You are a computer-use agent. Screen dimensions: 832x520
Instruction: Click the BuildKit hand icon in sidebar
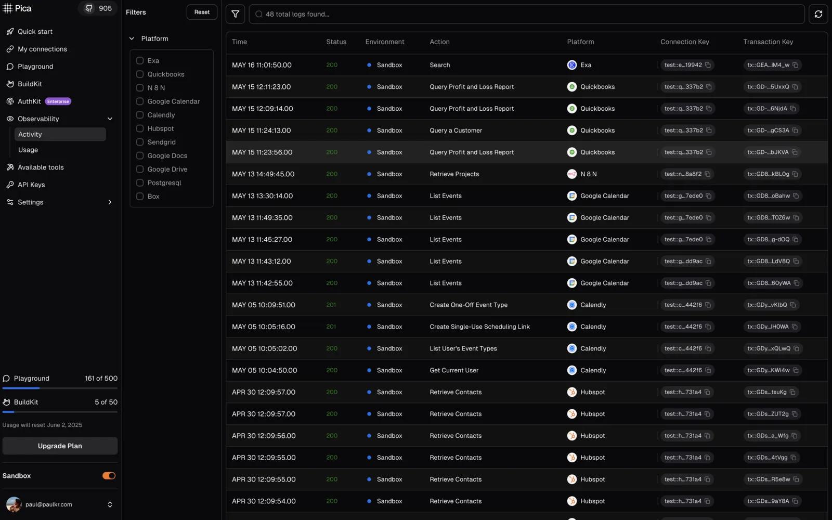click(x=10, y=84)
